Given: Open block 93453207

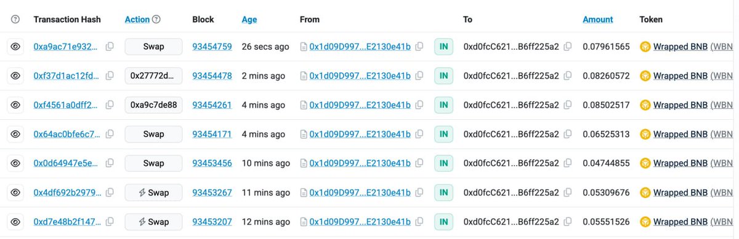Looking at the screenshot, I should click(x=212, y=222).
